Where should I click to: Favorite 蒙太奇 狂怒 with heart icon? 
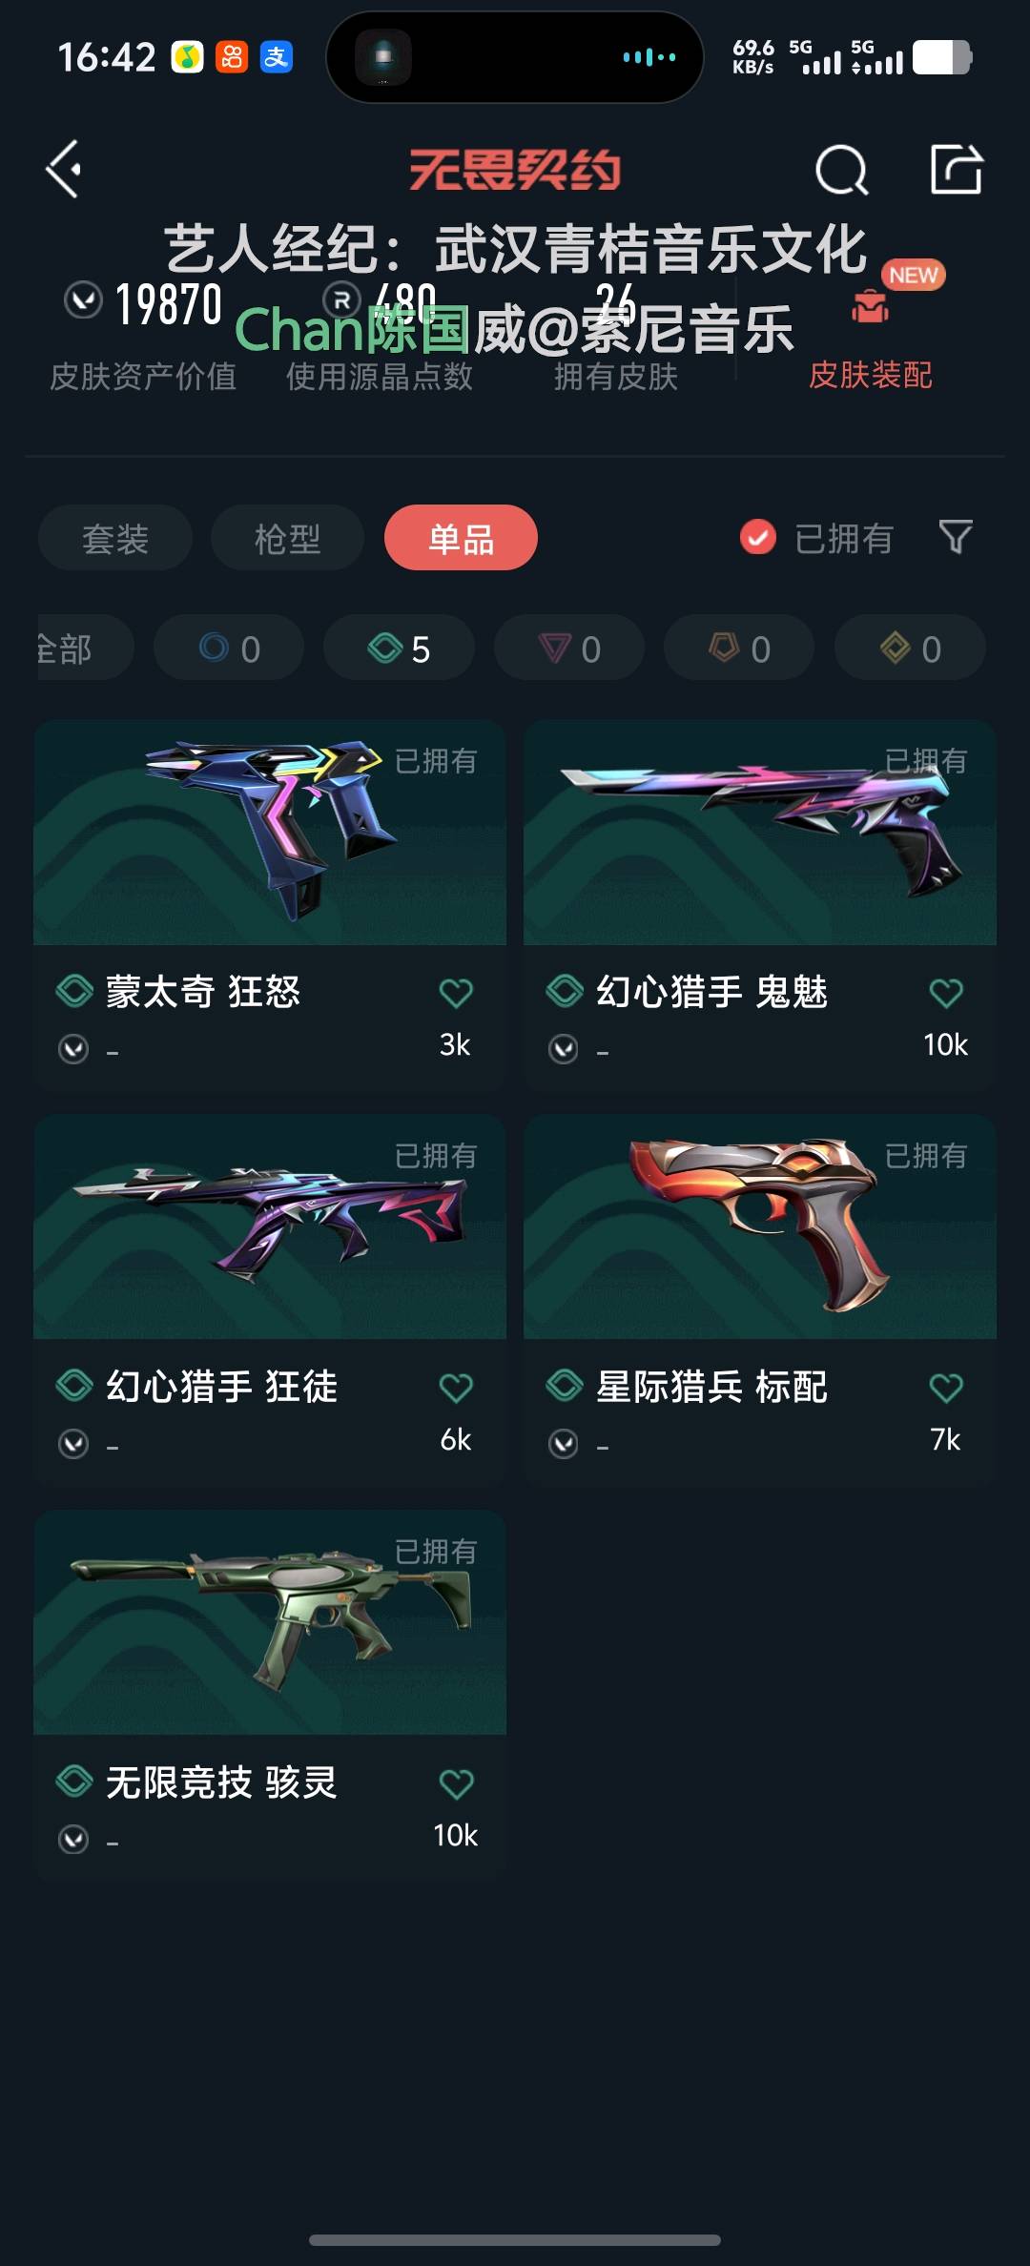click(x=456, y=993)
